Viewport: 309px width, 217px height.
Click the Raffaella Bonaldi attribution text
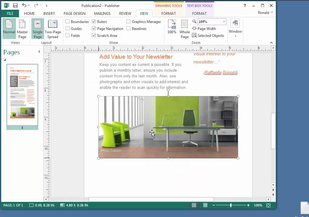tap(220, 73)
